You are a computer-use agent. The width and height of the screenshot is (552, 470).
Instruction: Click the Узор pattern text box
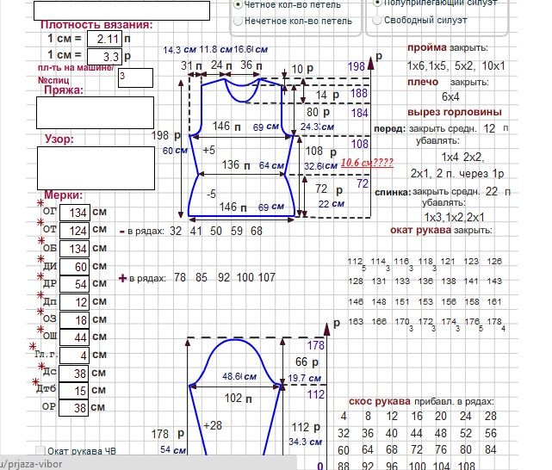(x=95, y=167)
